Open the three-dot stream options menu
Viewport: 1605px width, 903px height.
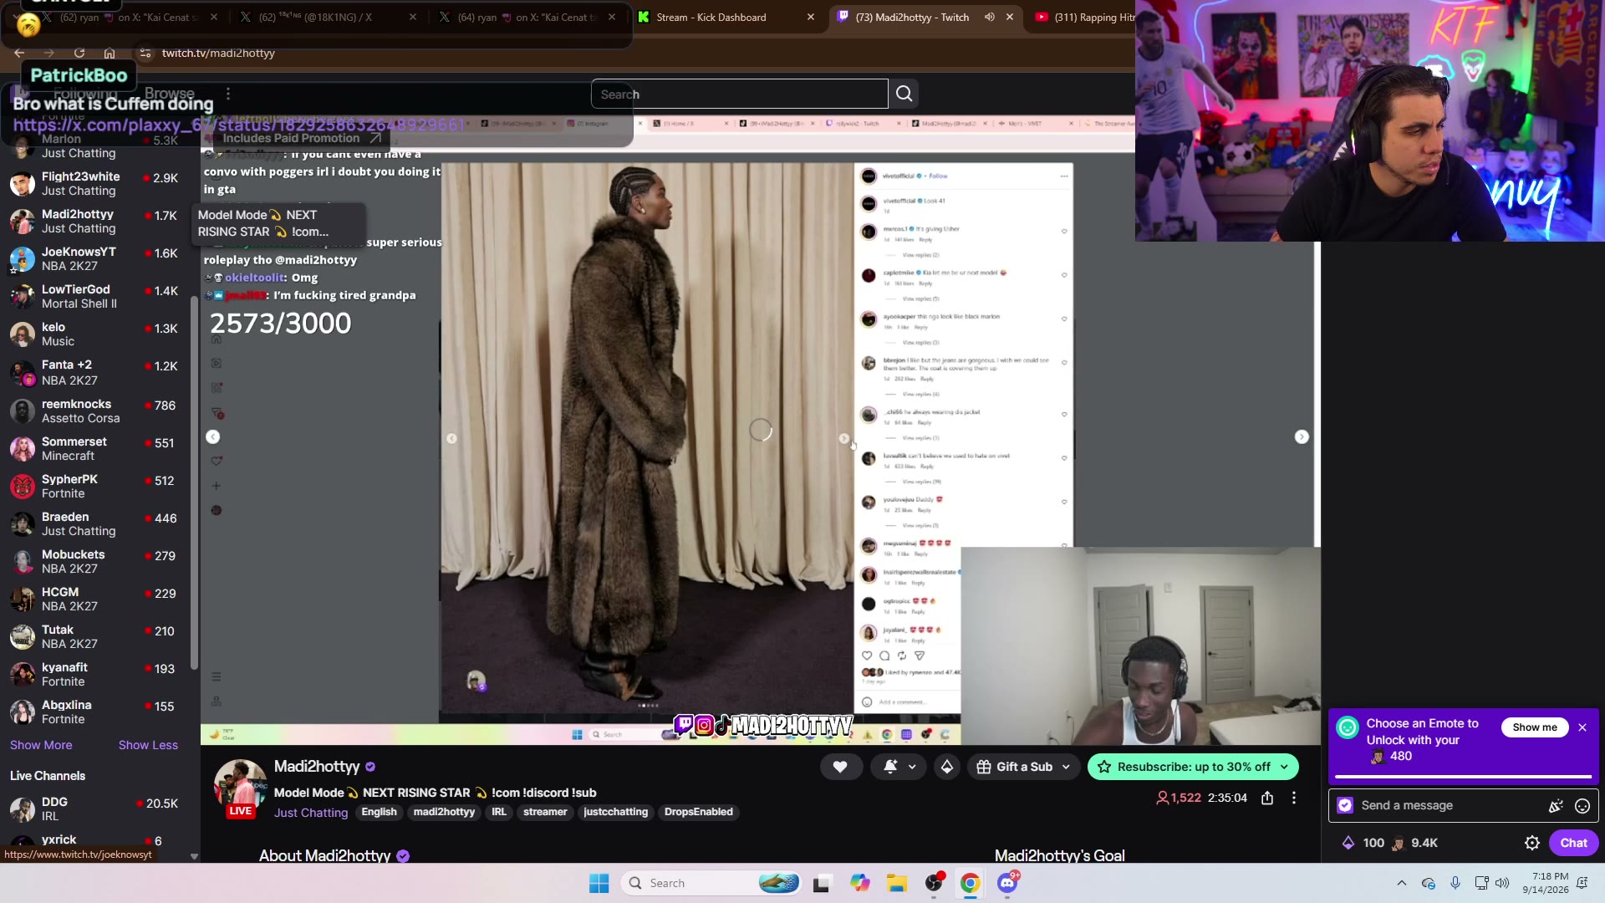point(1294,798)
